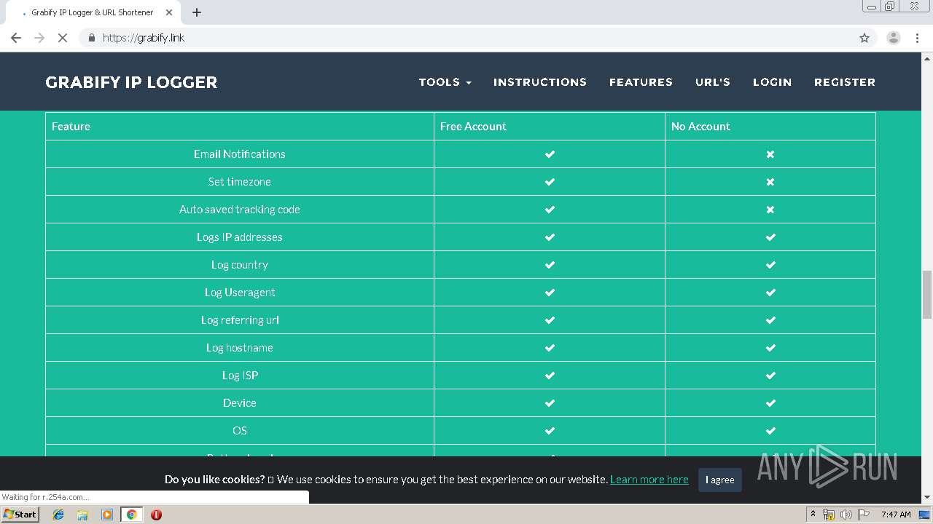The height and width of the screenshot is (524, 933).
Task: Open the Windows Start menu
Action: pos(20,515)
